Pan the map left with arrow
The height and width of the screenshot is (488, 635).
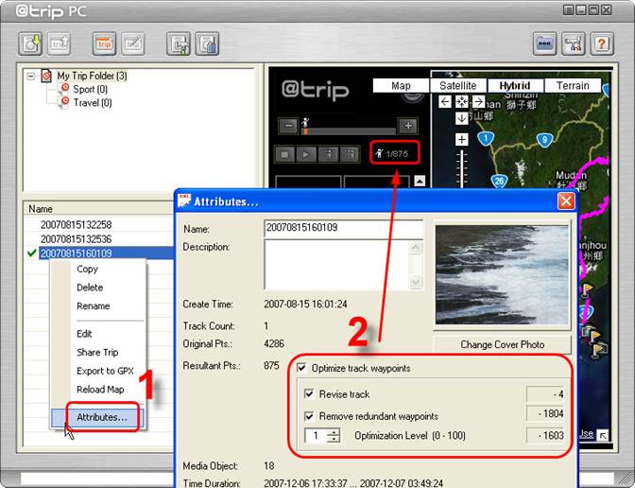pyautogui.click(x=445, y=101)
